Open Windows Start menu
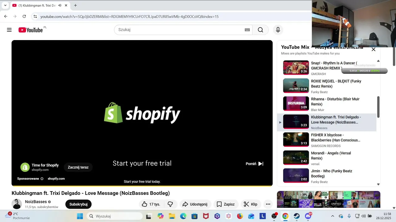This screenshot has height=222, width=396. [80, 216]
